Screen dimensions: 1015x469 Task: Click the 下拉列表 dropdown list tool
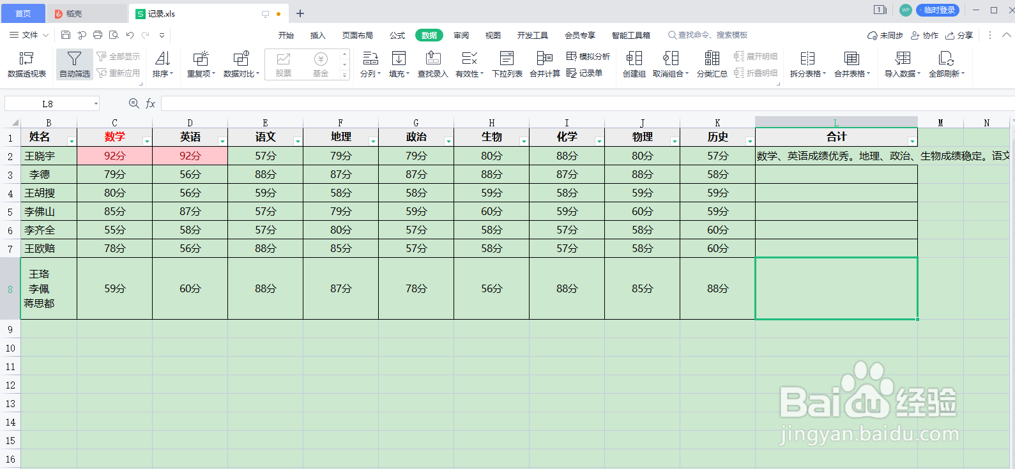coord(507,64)
